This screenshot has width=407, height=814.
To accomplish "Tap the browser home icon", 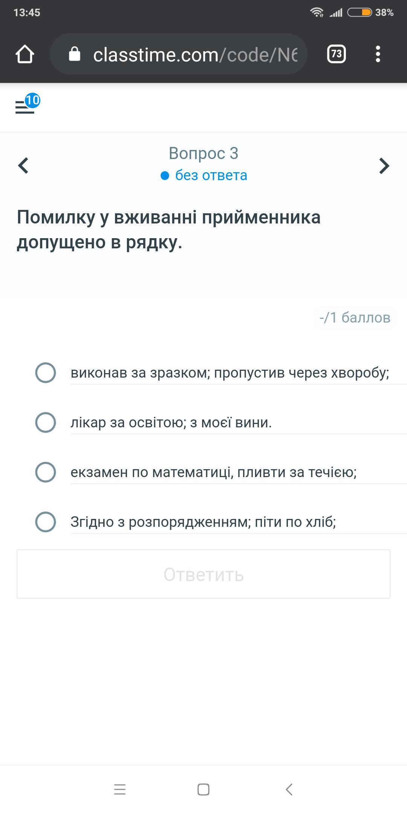I will (25, 54).
